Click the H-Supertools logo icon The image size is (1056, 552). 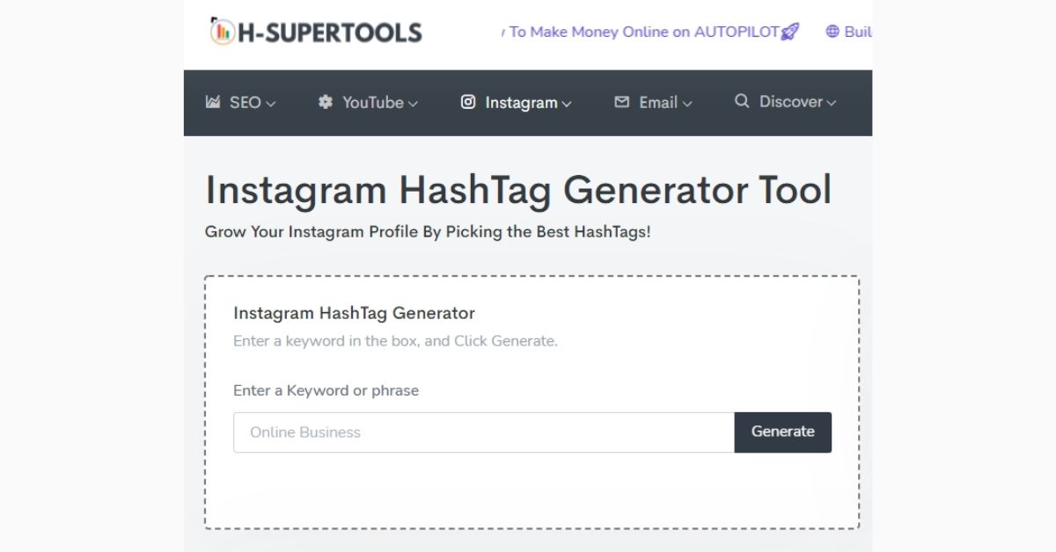tap(221, 32)
